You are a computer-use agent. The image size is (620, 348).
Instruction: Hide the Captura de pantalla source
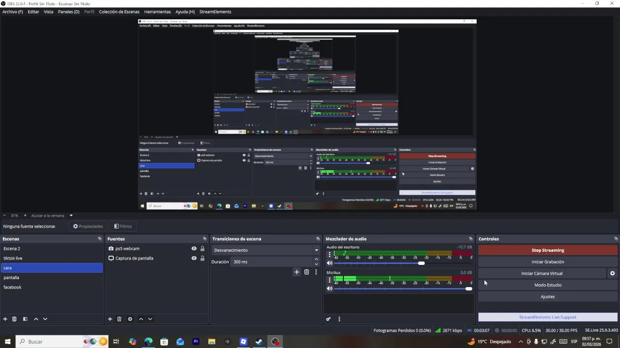(194, 258)
